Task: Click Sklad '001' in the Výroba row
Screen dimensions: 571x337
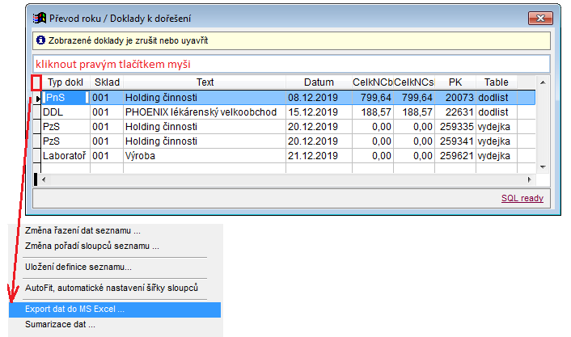Action: [100, 156]
